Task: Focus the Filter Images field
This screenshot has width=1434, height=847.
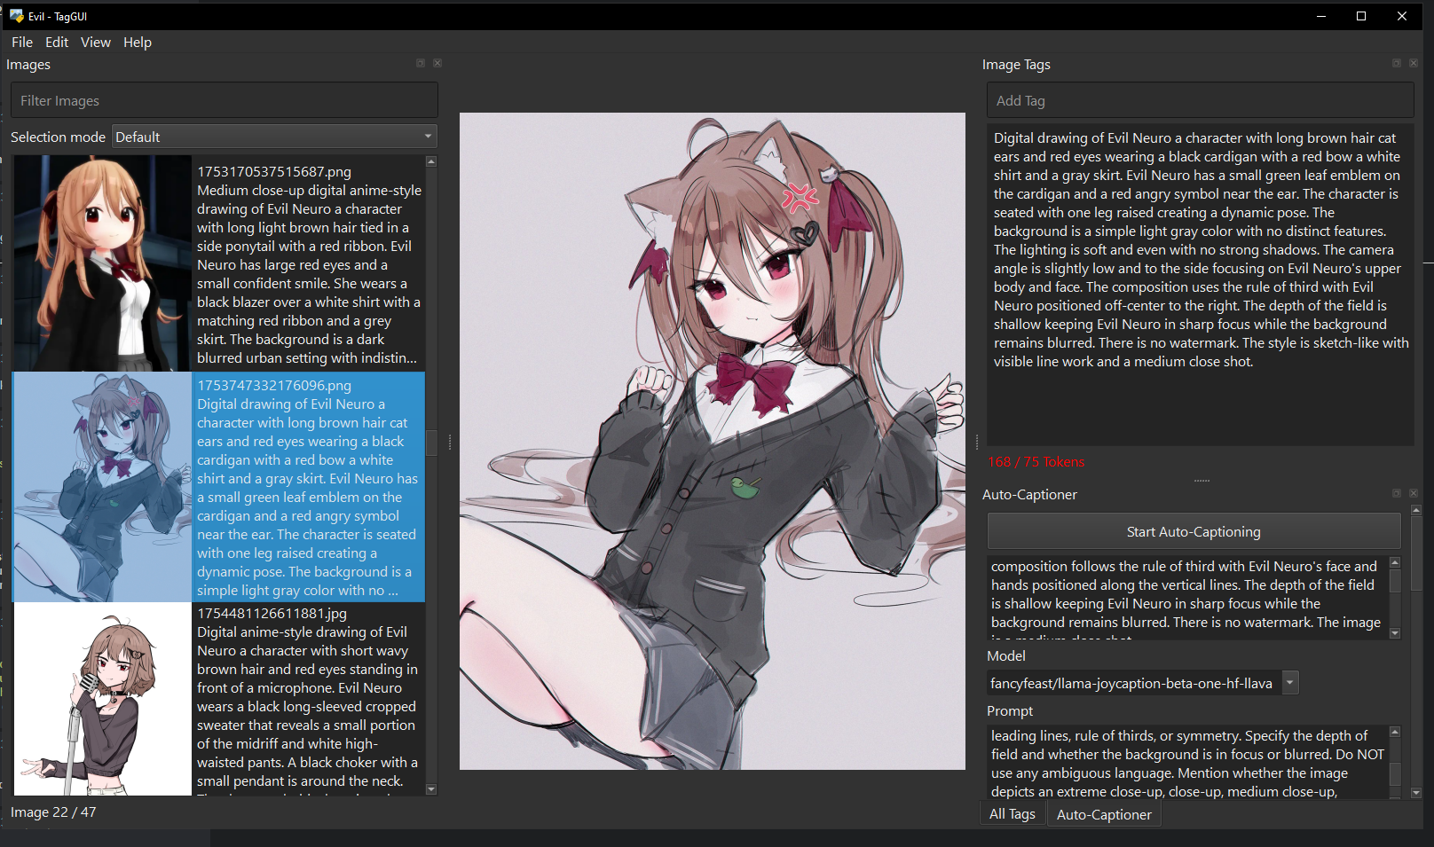Action: point(225,100)
